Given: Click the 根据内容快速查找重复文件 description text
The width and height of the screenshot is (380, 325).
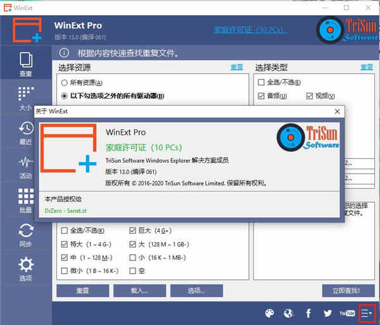Looking at the screenshot, I should click(128, 53).
